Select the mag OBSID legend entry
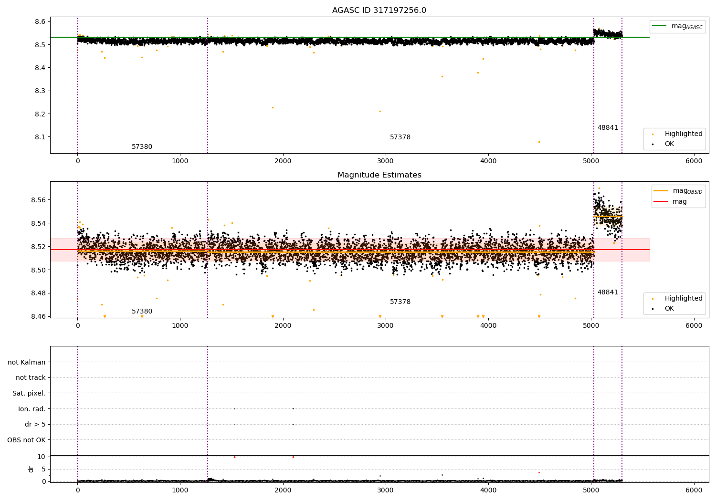The width and height of the screenshot is (716, 501). point(678,191)
